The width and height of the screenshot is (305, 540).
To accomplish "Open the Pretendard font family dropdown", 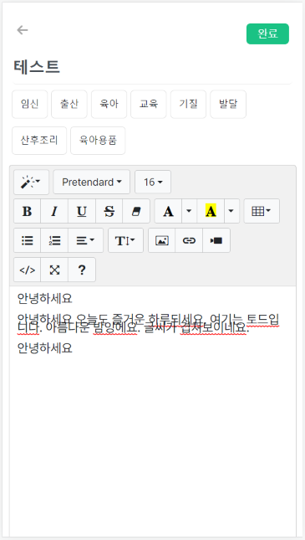I will pyautogui.click(x=91, y=182).
